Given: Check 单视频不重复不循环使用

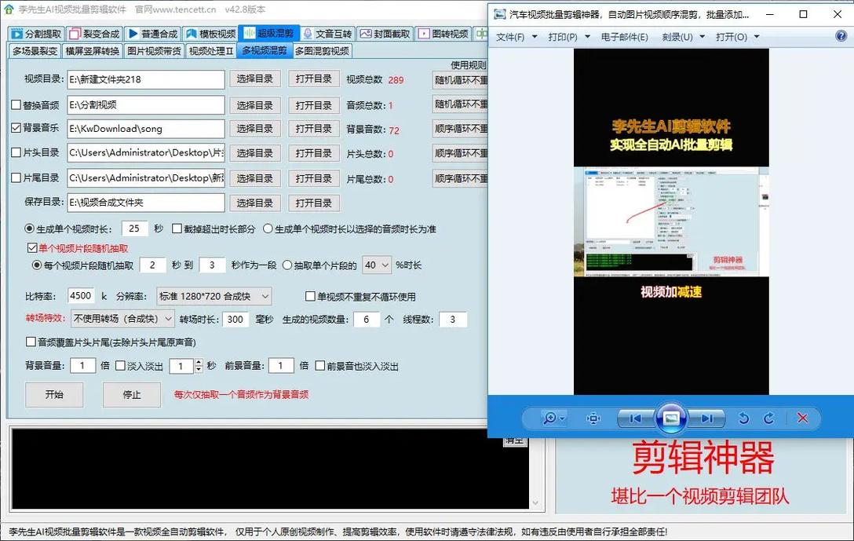Looking at the screenshot, I should point(311,296).
